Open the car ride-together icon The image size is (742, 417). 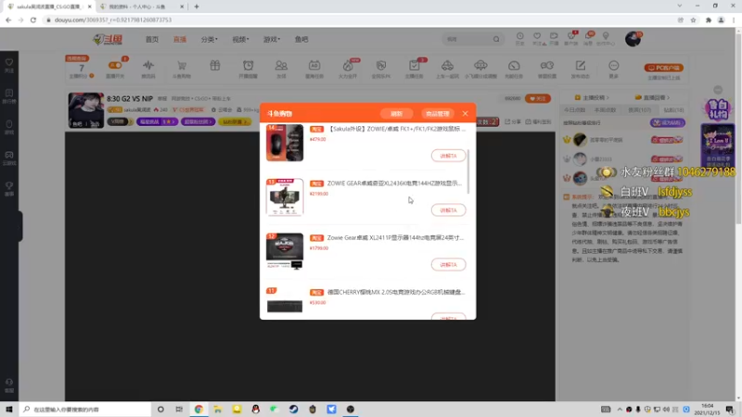point(447,65)
